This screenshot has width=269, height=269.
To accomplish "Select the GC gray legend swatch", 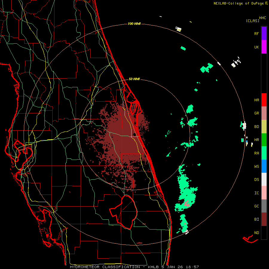I will pyautogui.click(x=264, y=206).
